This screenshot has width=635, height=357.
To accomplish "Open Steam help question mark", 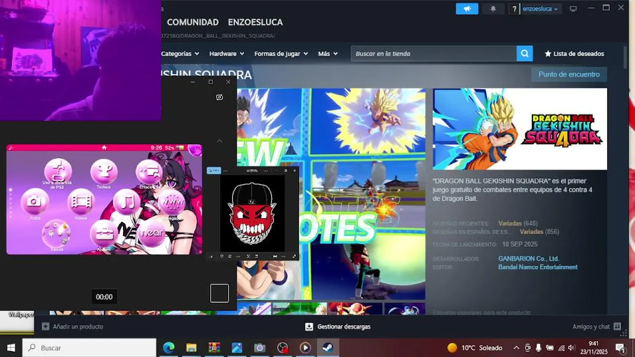I will [x=514, y=8].
